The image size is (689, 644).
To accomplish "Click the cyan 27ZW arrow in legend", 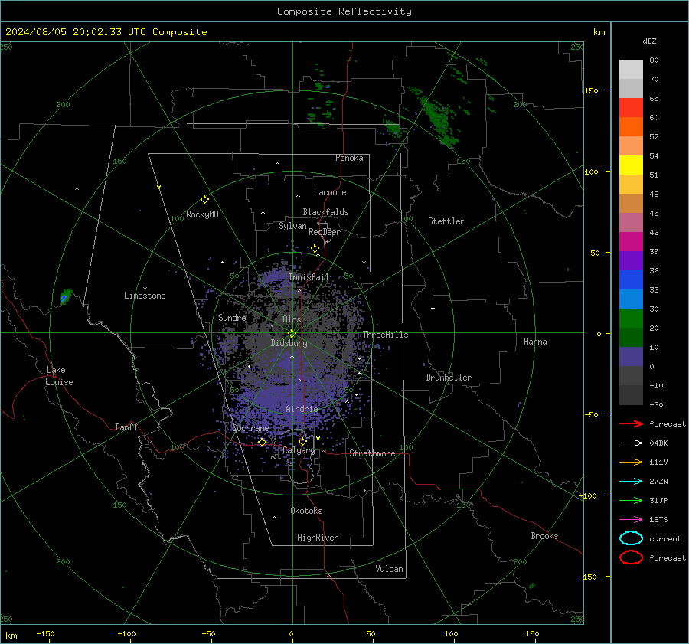I will (x=631, y=482).
